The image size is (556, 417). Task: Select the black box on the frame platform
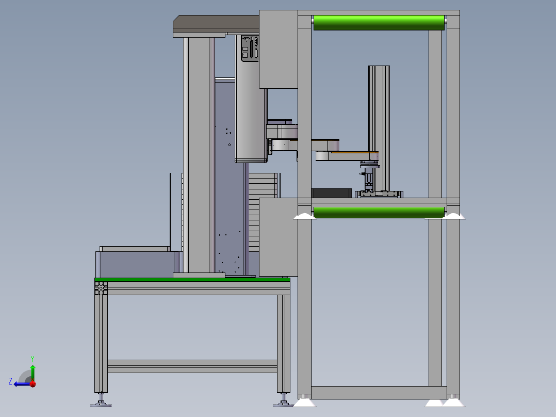click(x=332, y=193)
